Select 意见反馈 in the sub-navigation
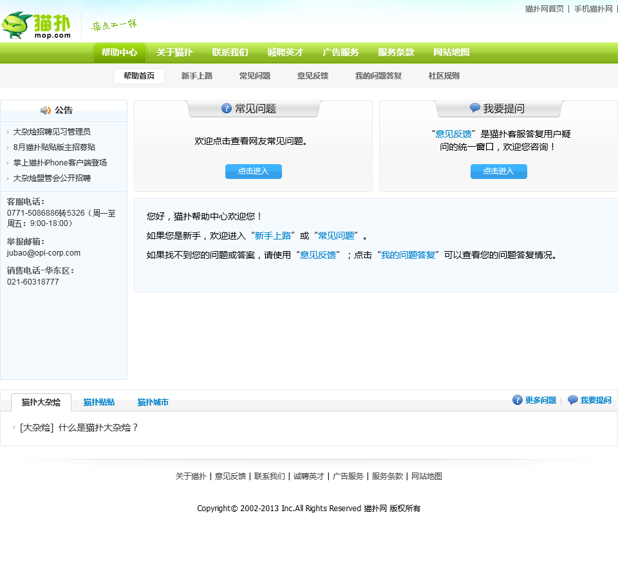 tap(313, 76)
